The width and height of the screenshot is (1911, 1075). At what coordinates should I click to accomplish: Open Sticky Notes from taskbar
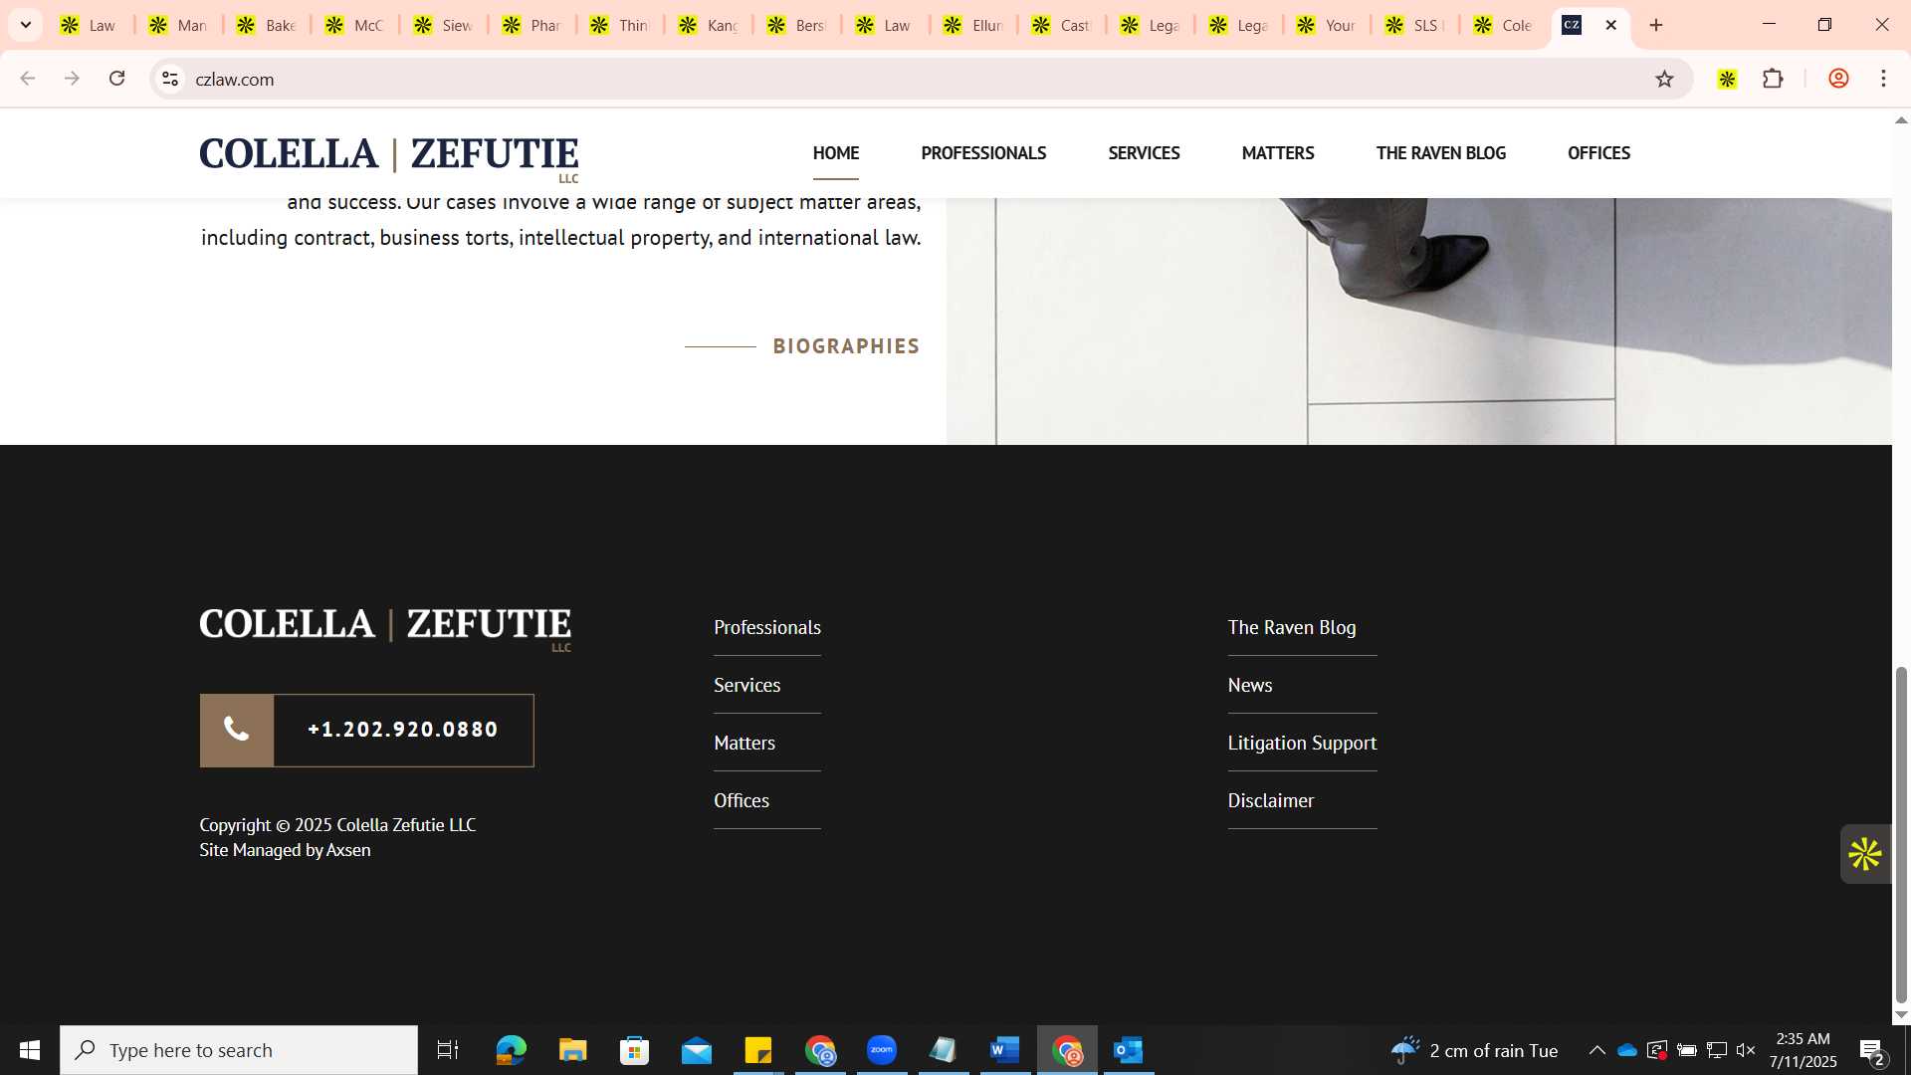click(x=758, y=1050)
